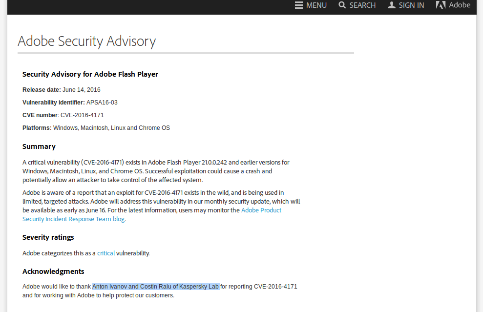Click the 'Summary' section heading
The image size is (483, 312).
click(39, 146)
